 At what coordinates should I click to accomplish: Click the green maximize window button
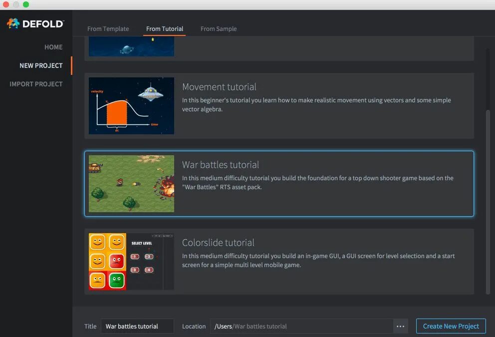26,4
